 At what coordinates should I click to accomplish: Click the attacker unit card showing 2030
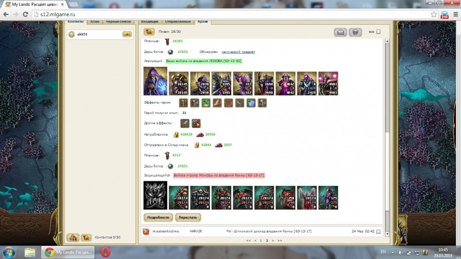click(200, 83)
